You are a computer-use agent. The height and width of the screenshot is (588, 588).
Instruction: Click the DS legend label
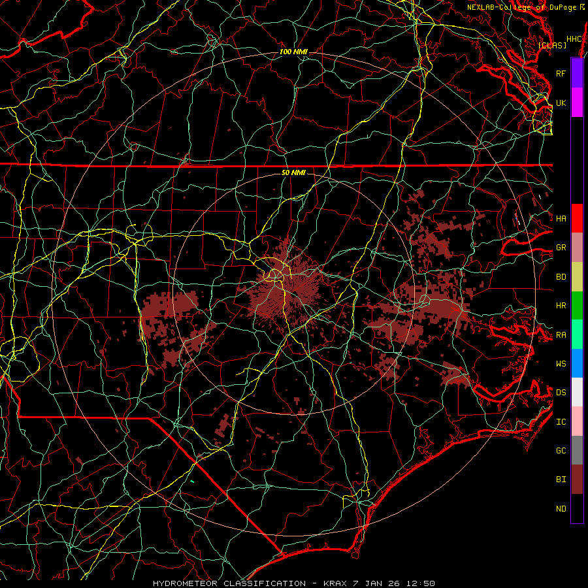click(561, 392)
